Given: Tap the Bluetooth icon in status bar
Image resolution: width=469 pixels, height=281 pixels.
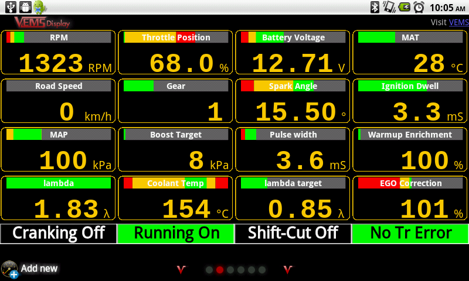Looking at the screenshot, I should click(375, 7).
